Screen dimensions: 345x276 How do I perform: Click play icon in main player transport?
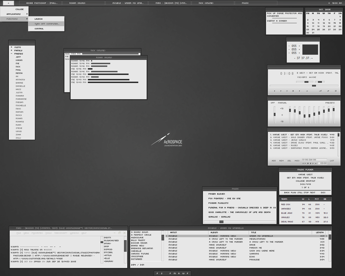tap(281, 91)
